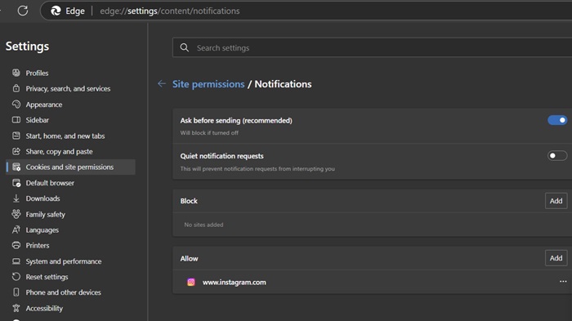
Task: Open Family safety settings
Action: click(x=45, y=215)
